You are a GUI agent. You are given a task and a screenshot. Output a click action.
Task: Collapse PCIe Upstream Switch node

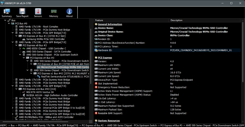20,55
